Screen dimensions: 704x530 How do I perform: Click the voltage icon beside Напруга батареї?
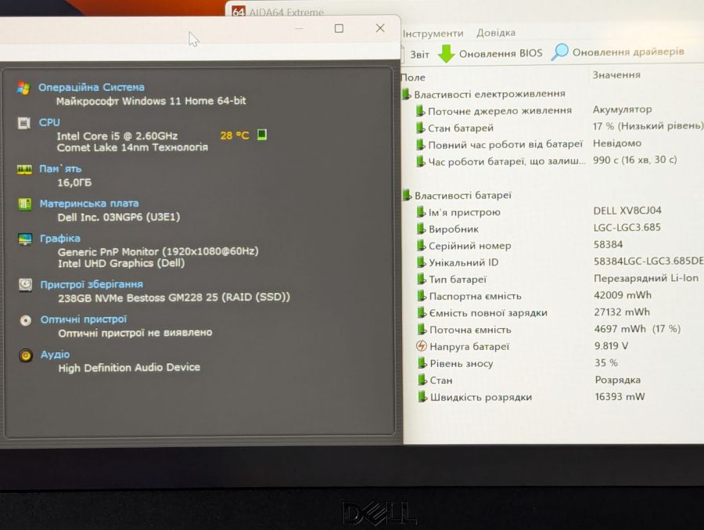tap(421, 346)
